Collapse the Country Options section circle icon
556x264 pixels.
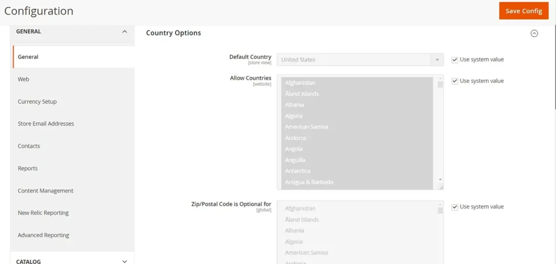pos(534,34)
